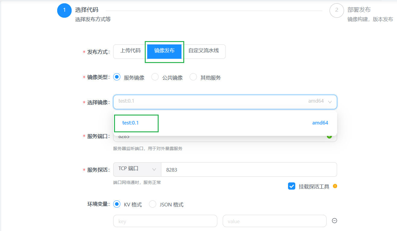The width and height of the screenshot is (397, 231).
Task: Click the green check icon in 服务端口 field
Action: point(329,136)
